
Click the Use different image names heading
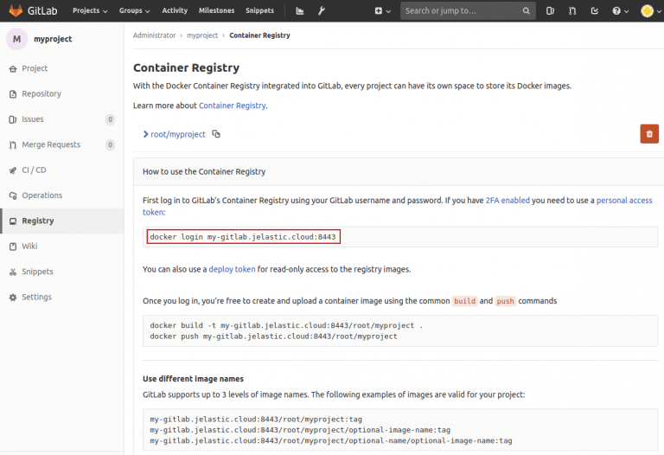(193, 379)
